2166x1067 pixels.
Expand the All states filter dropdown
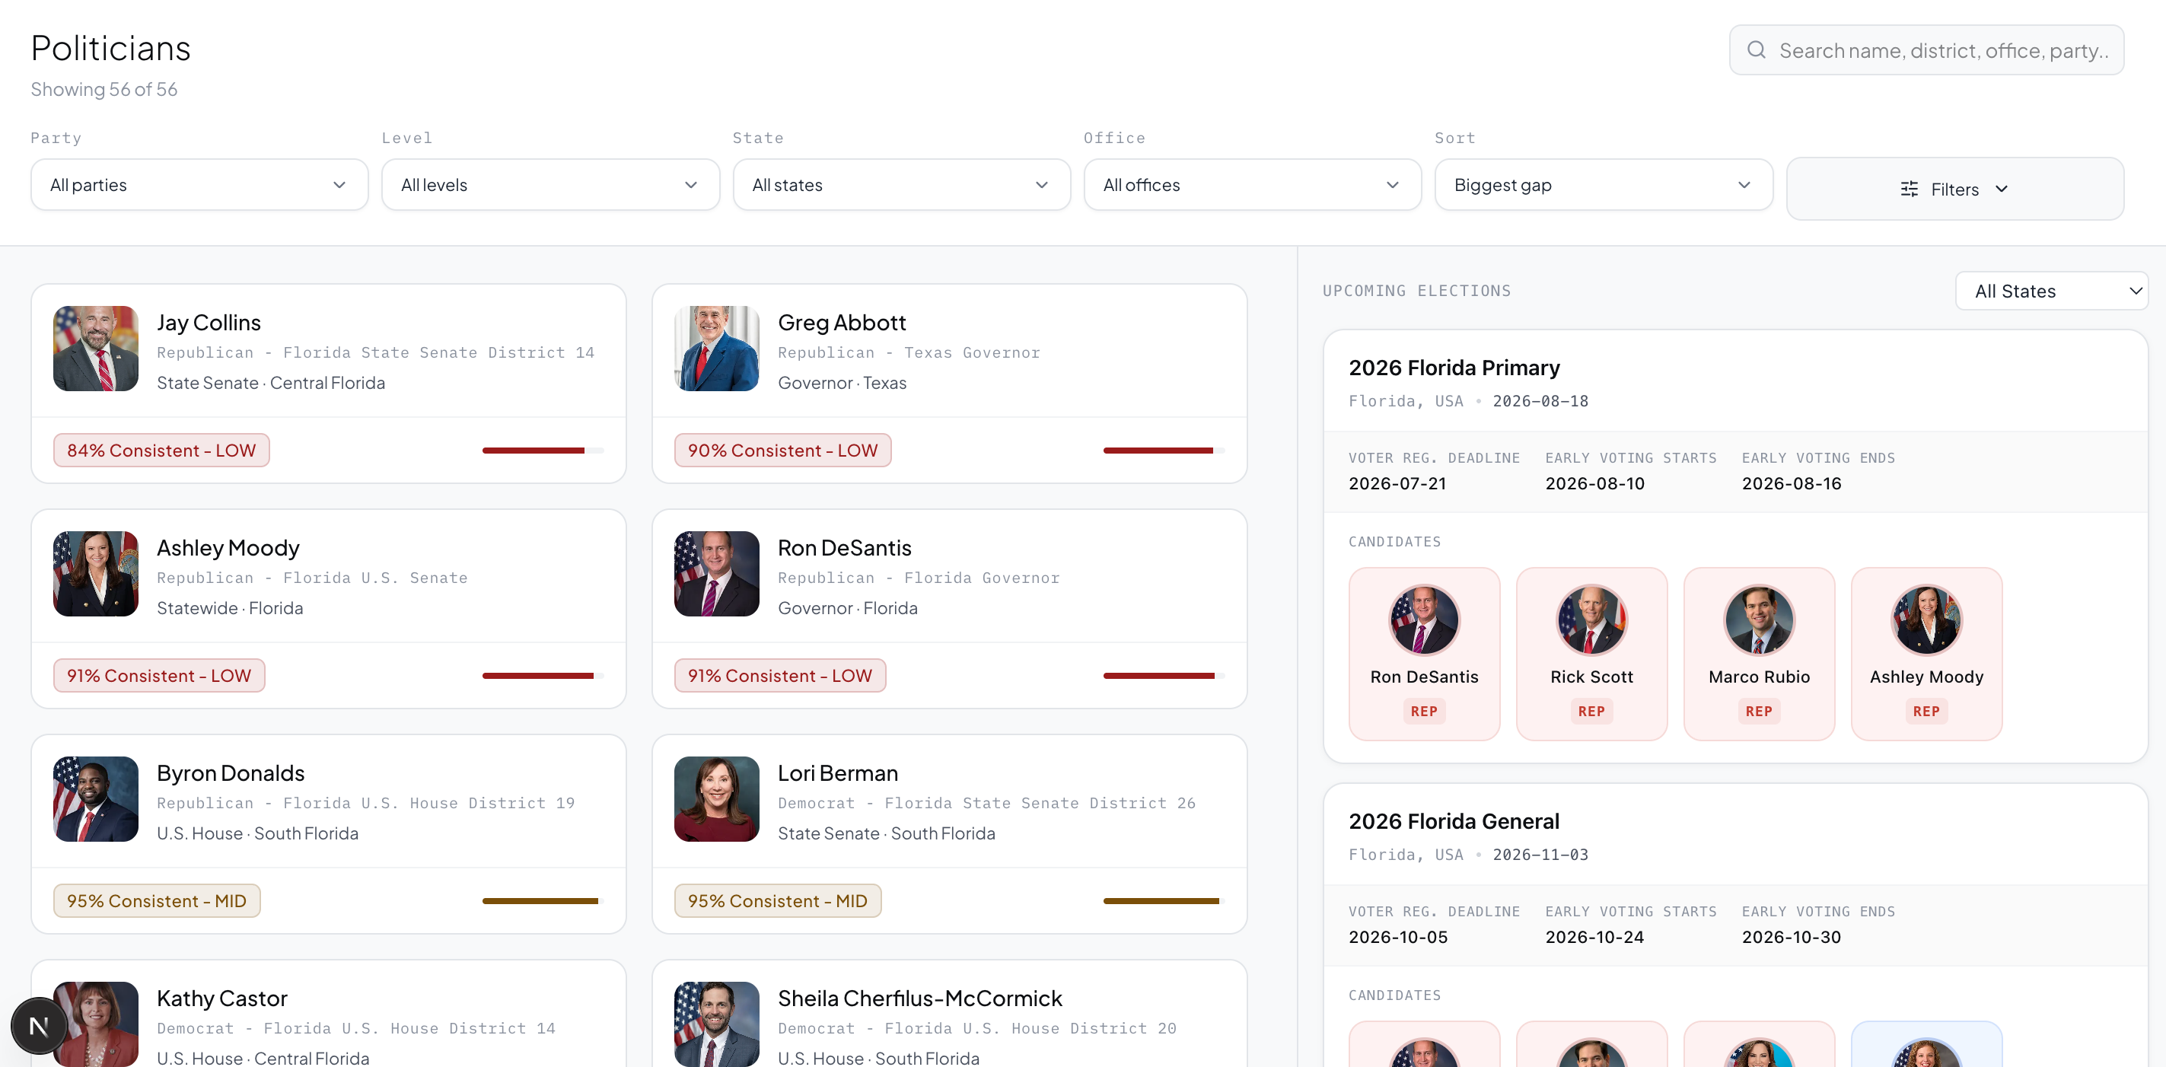[x=900, y=185]
